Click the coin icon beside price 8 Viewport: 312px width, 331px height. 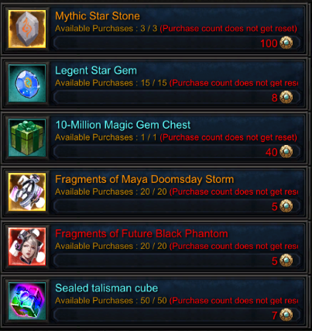(286, 97)
